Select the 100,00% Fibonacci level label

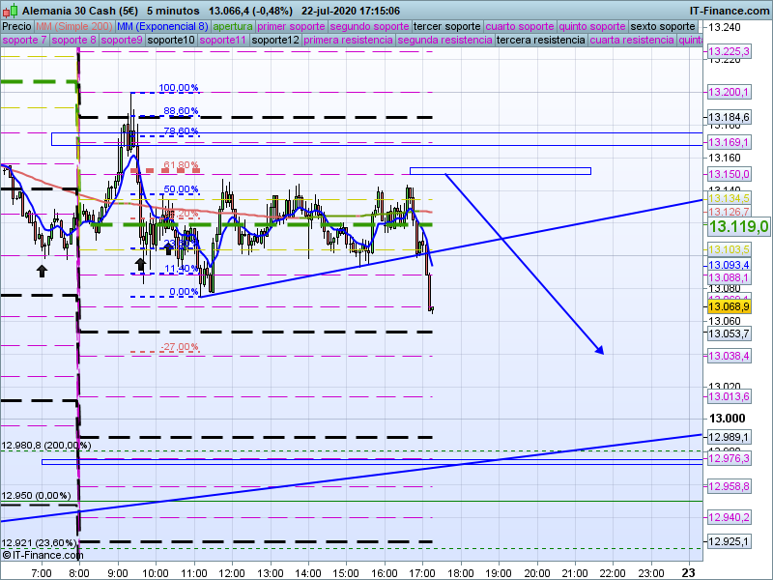(x=179, y=88)
